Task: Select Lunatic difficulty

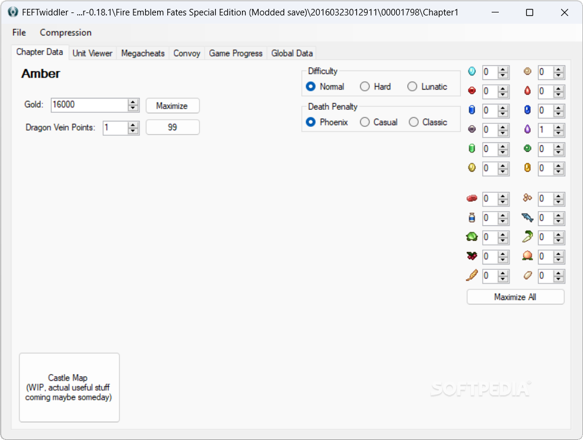Action: point(427,87)
